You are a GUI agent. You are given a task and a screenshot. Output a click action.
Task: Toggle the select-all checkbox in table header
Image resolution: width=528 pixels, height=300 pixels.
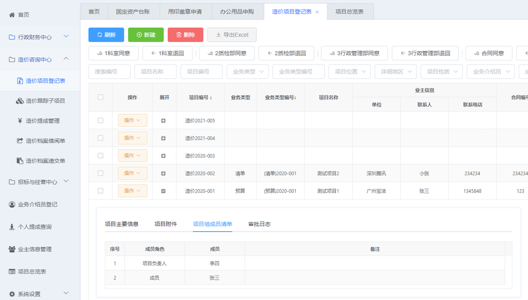pyautogui.click(x=100, y=98)
